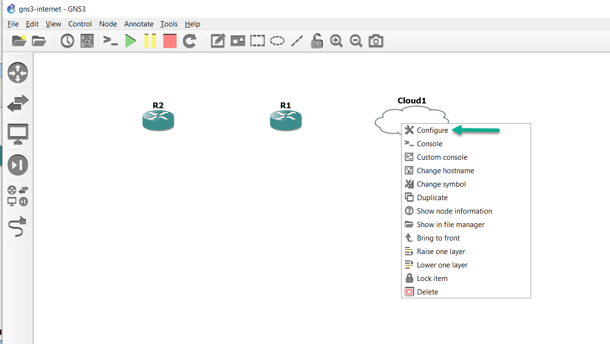Choose Delete from the context menu
Screen dimensions: 610x344
[x=466, y=292]
